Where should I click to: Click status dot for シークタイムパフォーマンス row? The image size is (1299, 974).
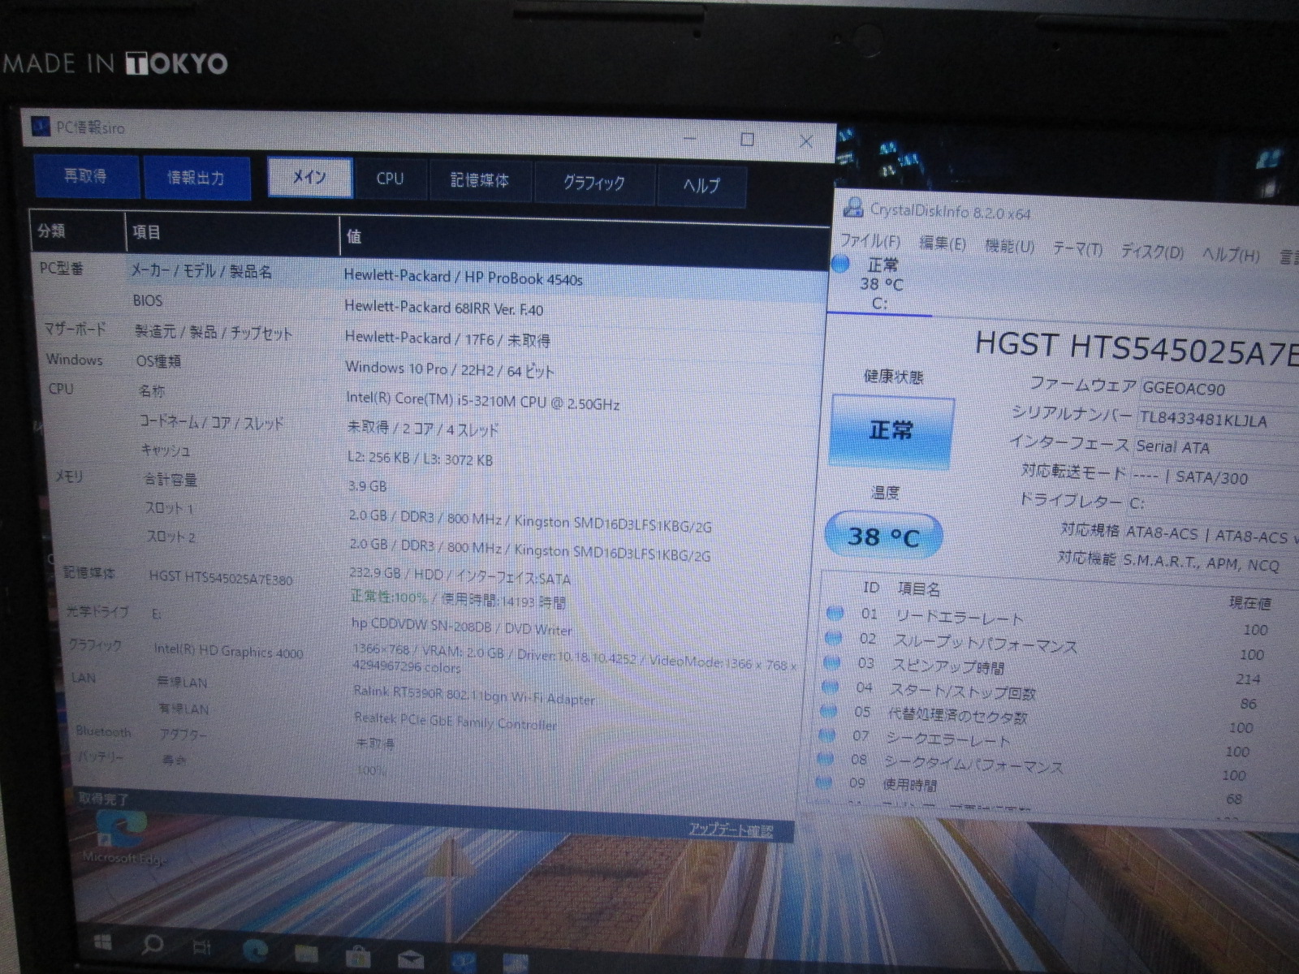825,759
